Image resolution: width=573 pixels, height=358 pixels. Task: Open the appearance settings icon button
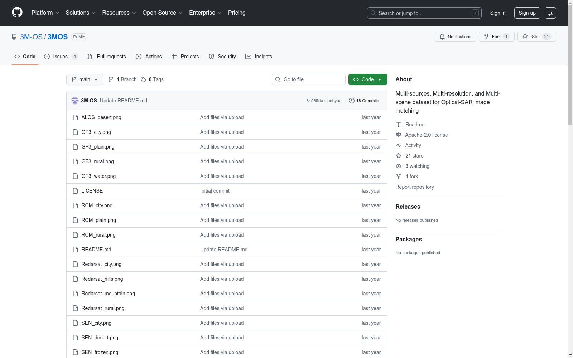[x=550, y=13]
